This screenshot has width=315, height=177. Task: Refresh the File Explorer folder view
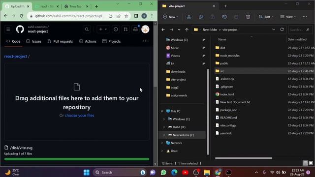click(x=282, y=29)
